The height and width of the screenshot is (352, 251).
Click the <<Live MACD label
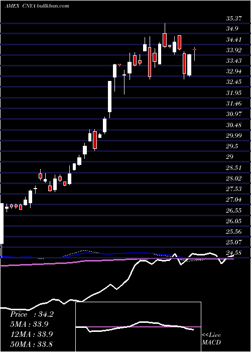pos(211,339)
